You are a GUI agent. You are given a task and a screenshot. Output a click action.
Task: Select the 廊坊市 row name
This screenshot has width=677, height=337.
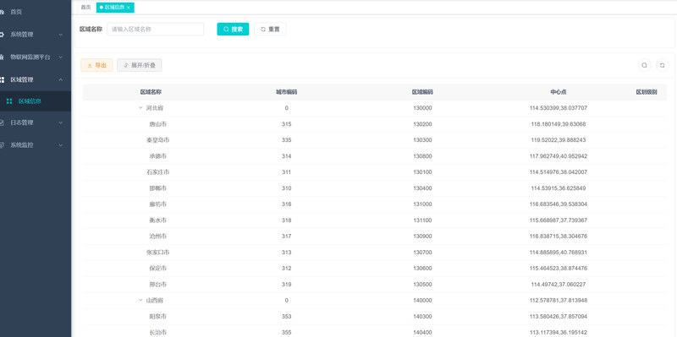[158, 204]
